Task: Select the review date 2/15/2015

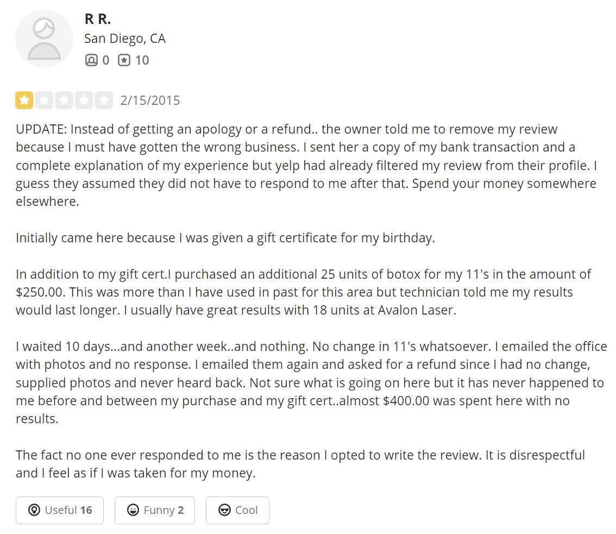Action: coord(150,100)
